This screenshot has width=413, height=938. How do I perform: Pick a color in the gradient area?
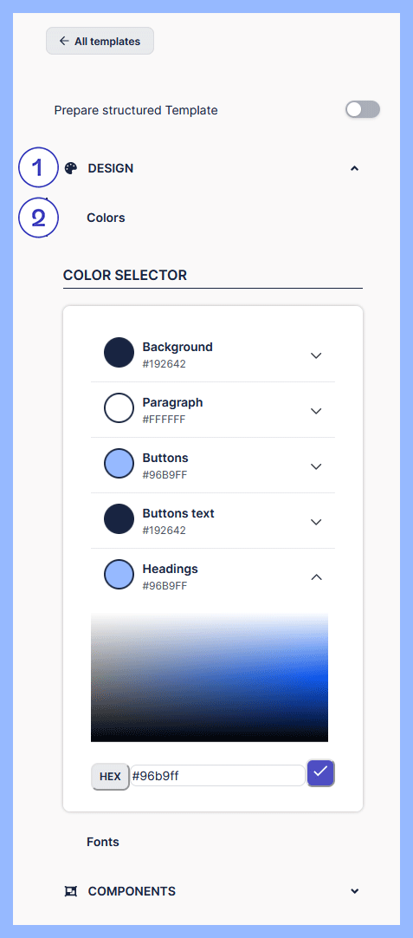[210, 676]
